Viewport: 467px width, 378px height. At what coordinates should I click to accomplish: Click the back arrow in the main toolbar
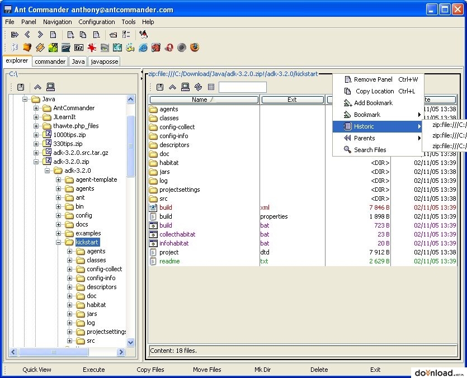click(x=27, y=35)
